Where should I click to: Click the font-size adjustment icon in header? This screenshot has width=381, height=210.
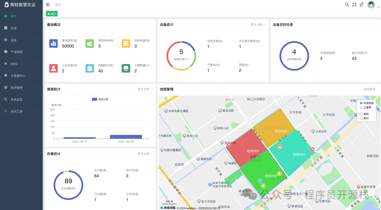361,5
